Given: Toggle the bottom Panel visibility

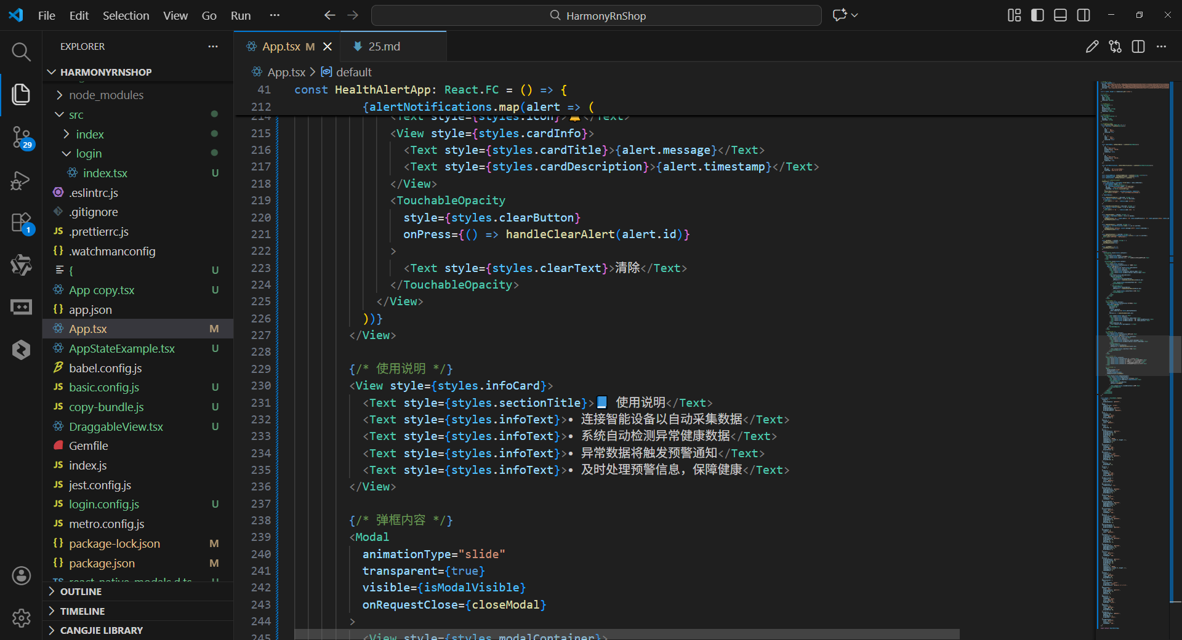Looking at the screenshot, I should pos(1060,15).
